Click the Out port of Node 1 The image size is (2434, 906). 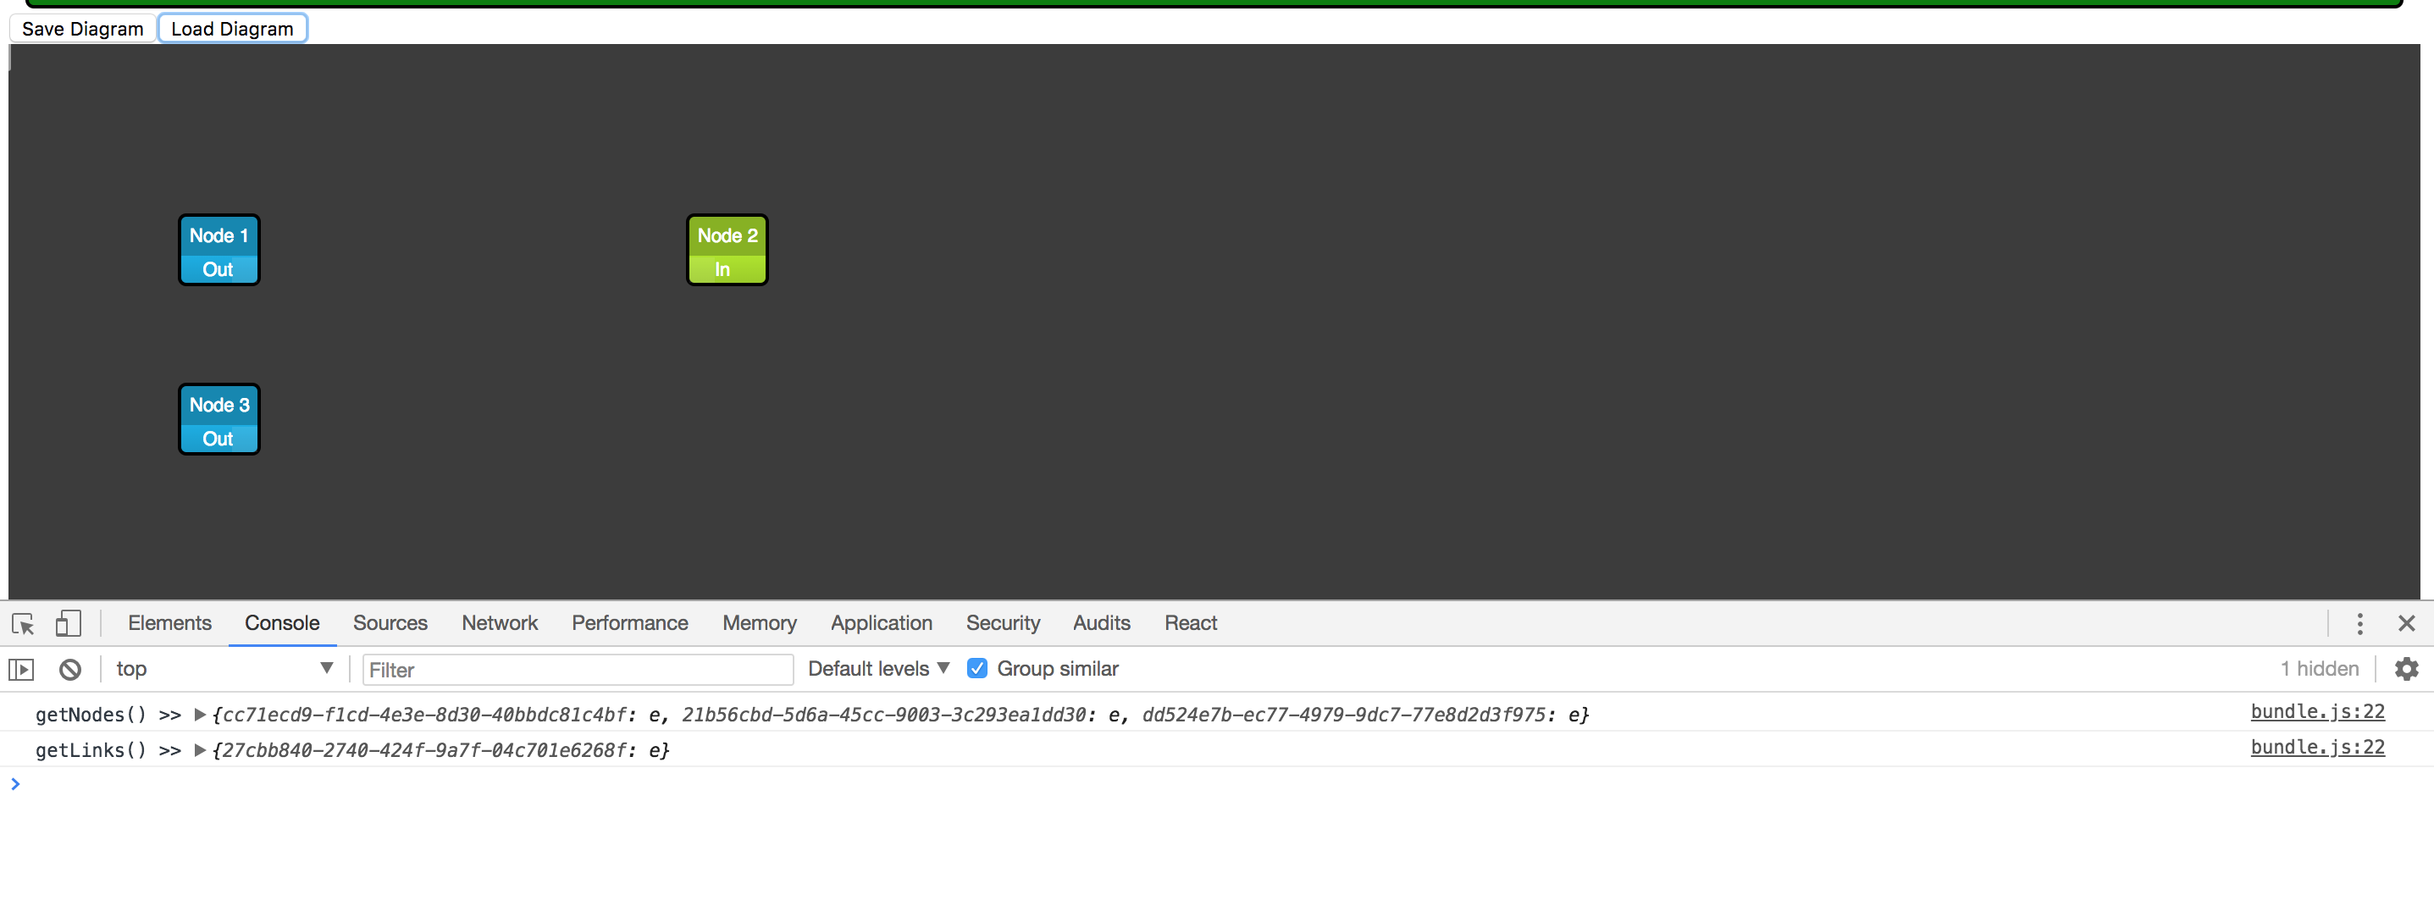pyautogui.click(x=219, y=269)
